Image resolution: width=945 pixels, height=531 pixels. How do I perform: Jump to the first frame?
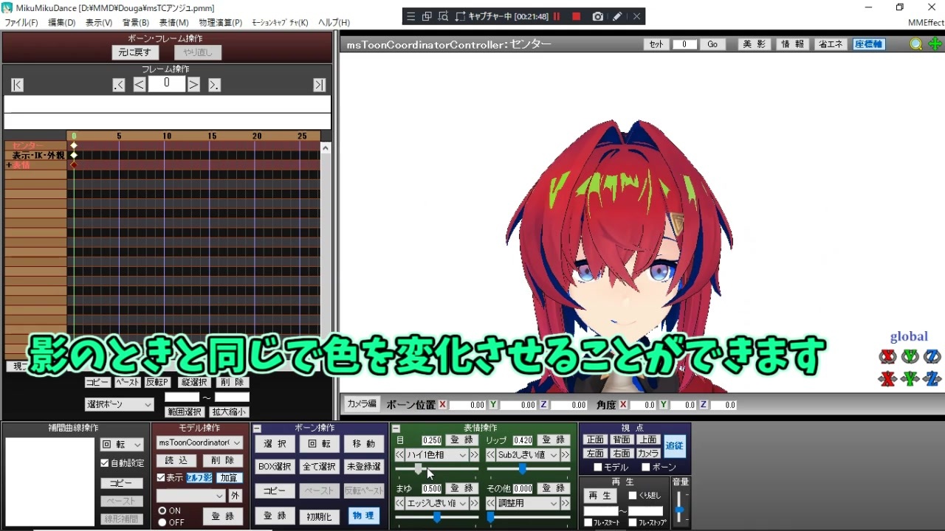(18, 85)
